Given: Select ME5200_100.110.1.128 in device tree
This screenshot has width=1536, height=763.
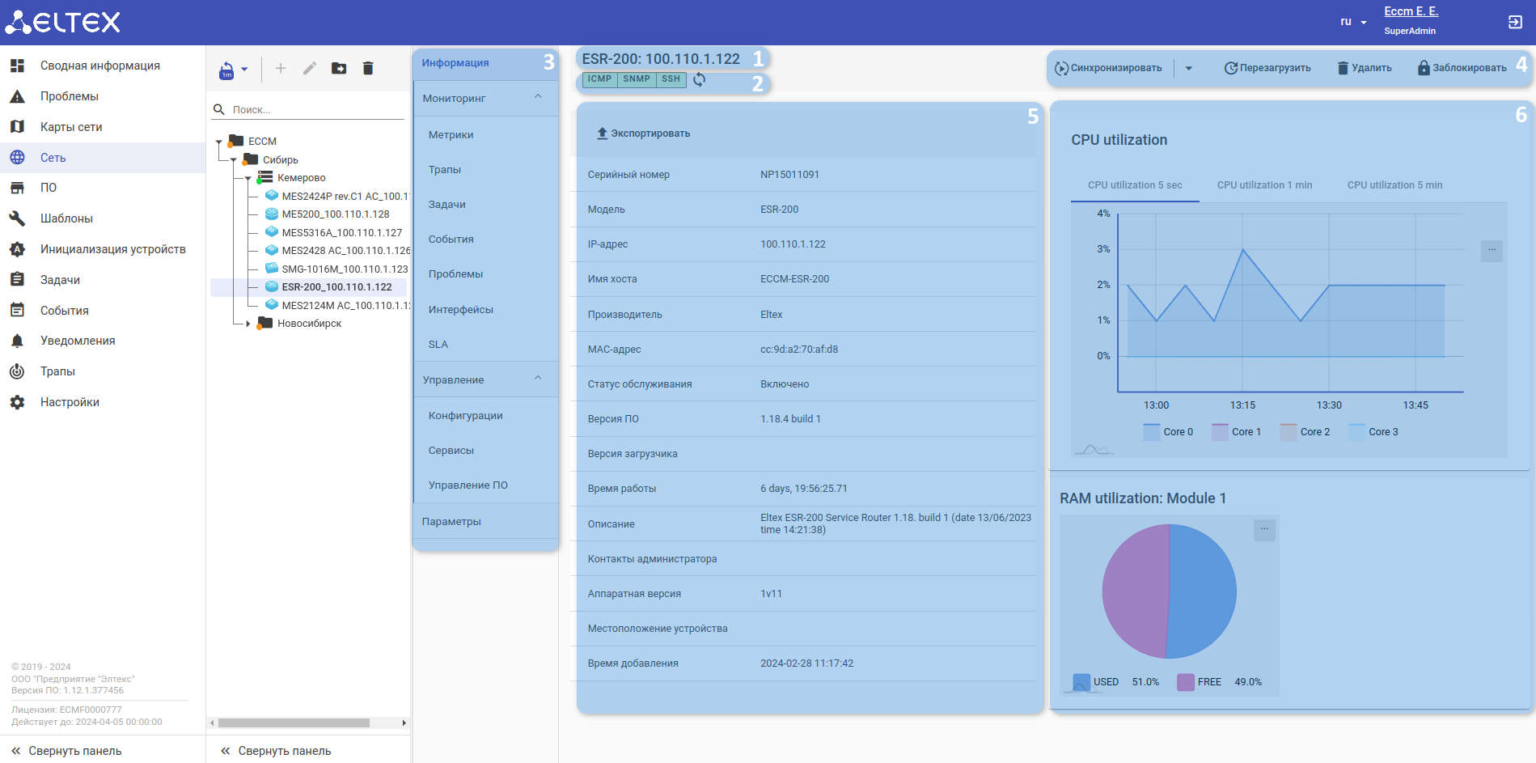Looking at the screenshot, I should tap(336, 214).
